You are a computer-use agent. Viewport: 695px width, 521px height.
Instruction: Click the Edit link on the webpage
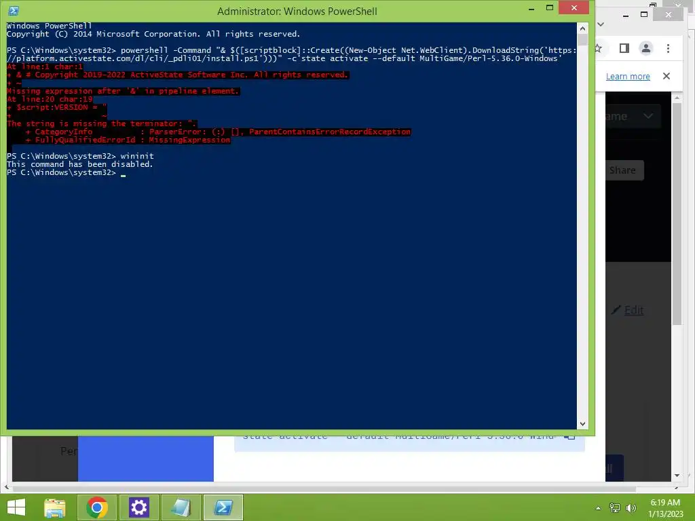pos(633,310)
